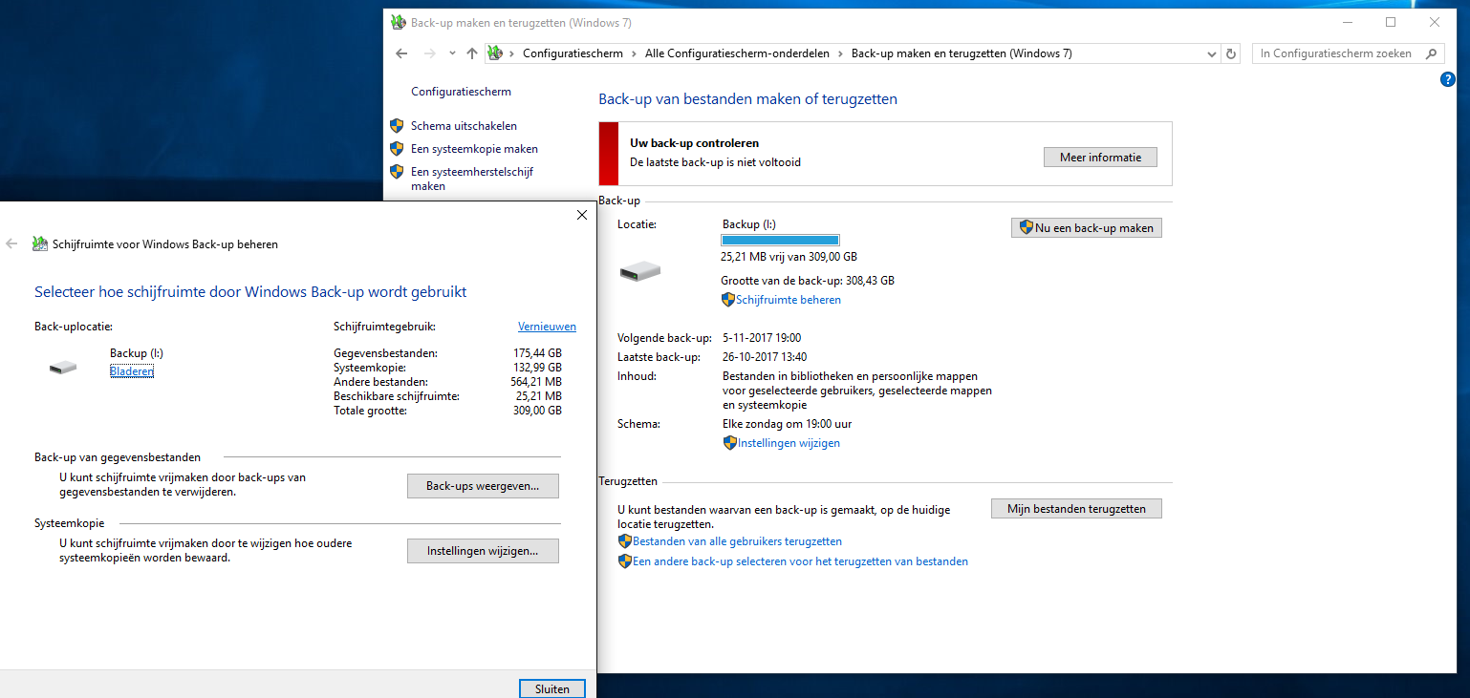Click the search magnifier in Configuratiescherm zoeken
The height and width of the screenshot is (698, 1470).
1431,54
